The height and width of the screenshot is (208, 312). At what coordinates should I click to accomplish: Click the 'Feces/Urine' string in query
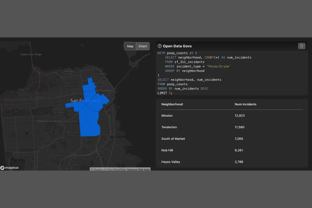(x=218, y=66)
